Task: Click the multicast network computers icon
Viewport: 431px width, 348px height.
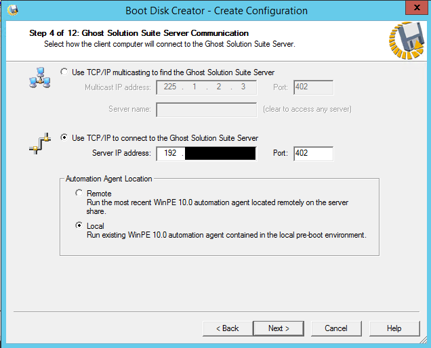Action: pyautogui.click(x=40, y=78)
